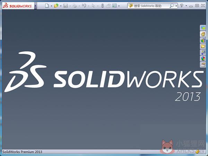Expand the menu bar flyout arrow

(35, 6)
